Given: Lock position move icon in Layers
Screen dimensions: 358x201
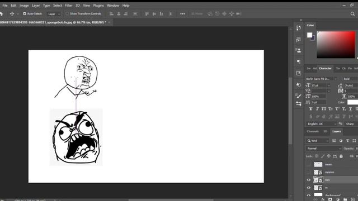Looking at the screenshot, I should pyautogui.click(x=329, y=156).
